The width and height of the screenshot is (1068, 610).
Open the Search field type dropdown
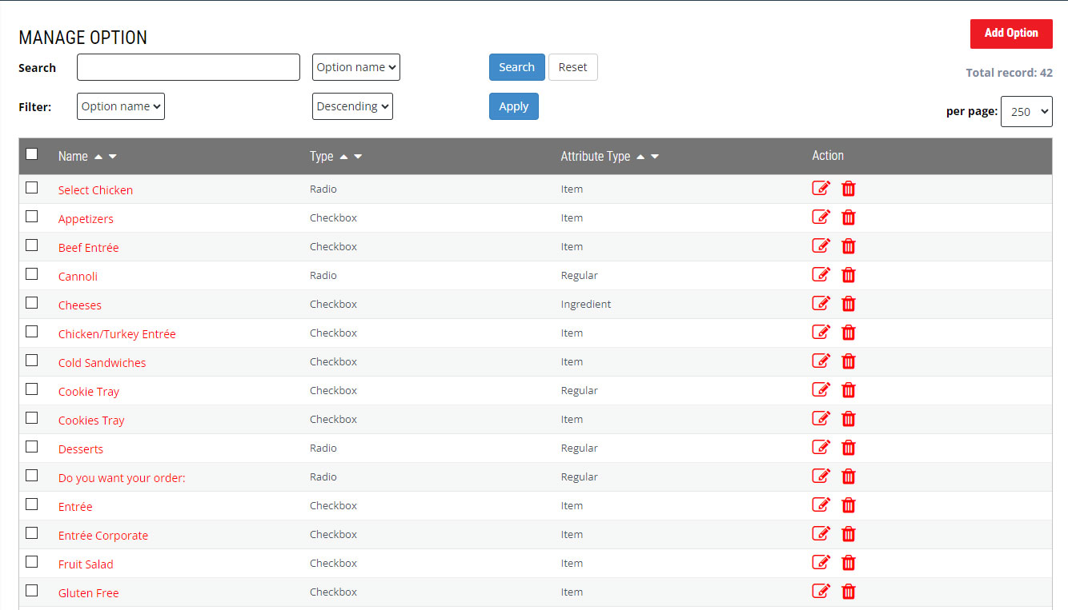tap(356, 67)
